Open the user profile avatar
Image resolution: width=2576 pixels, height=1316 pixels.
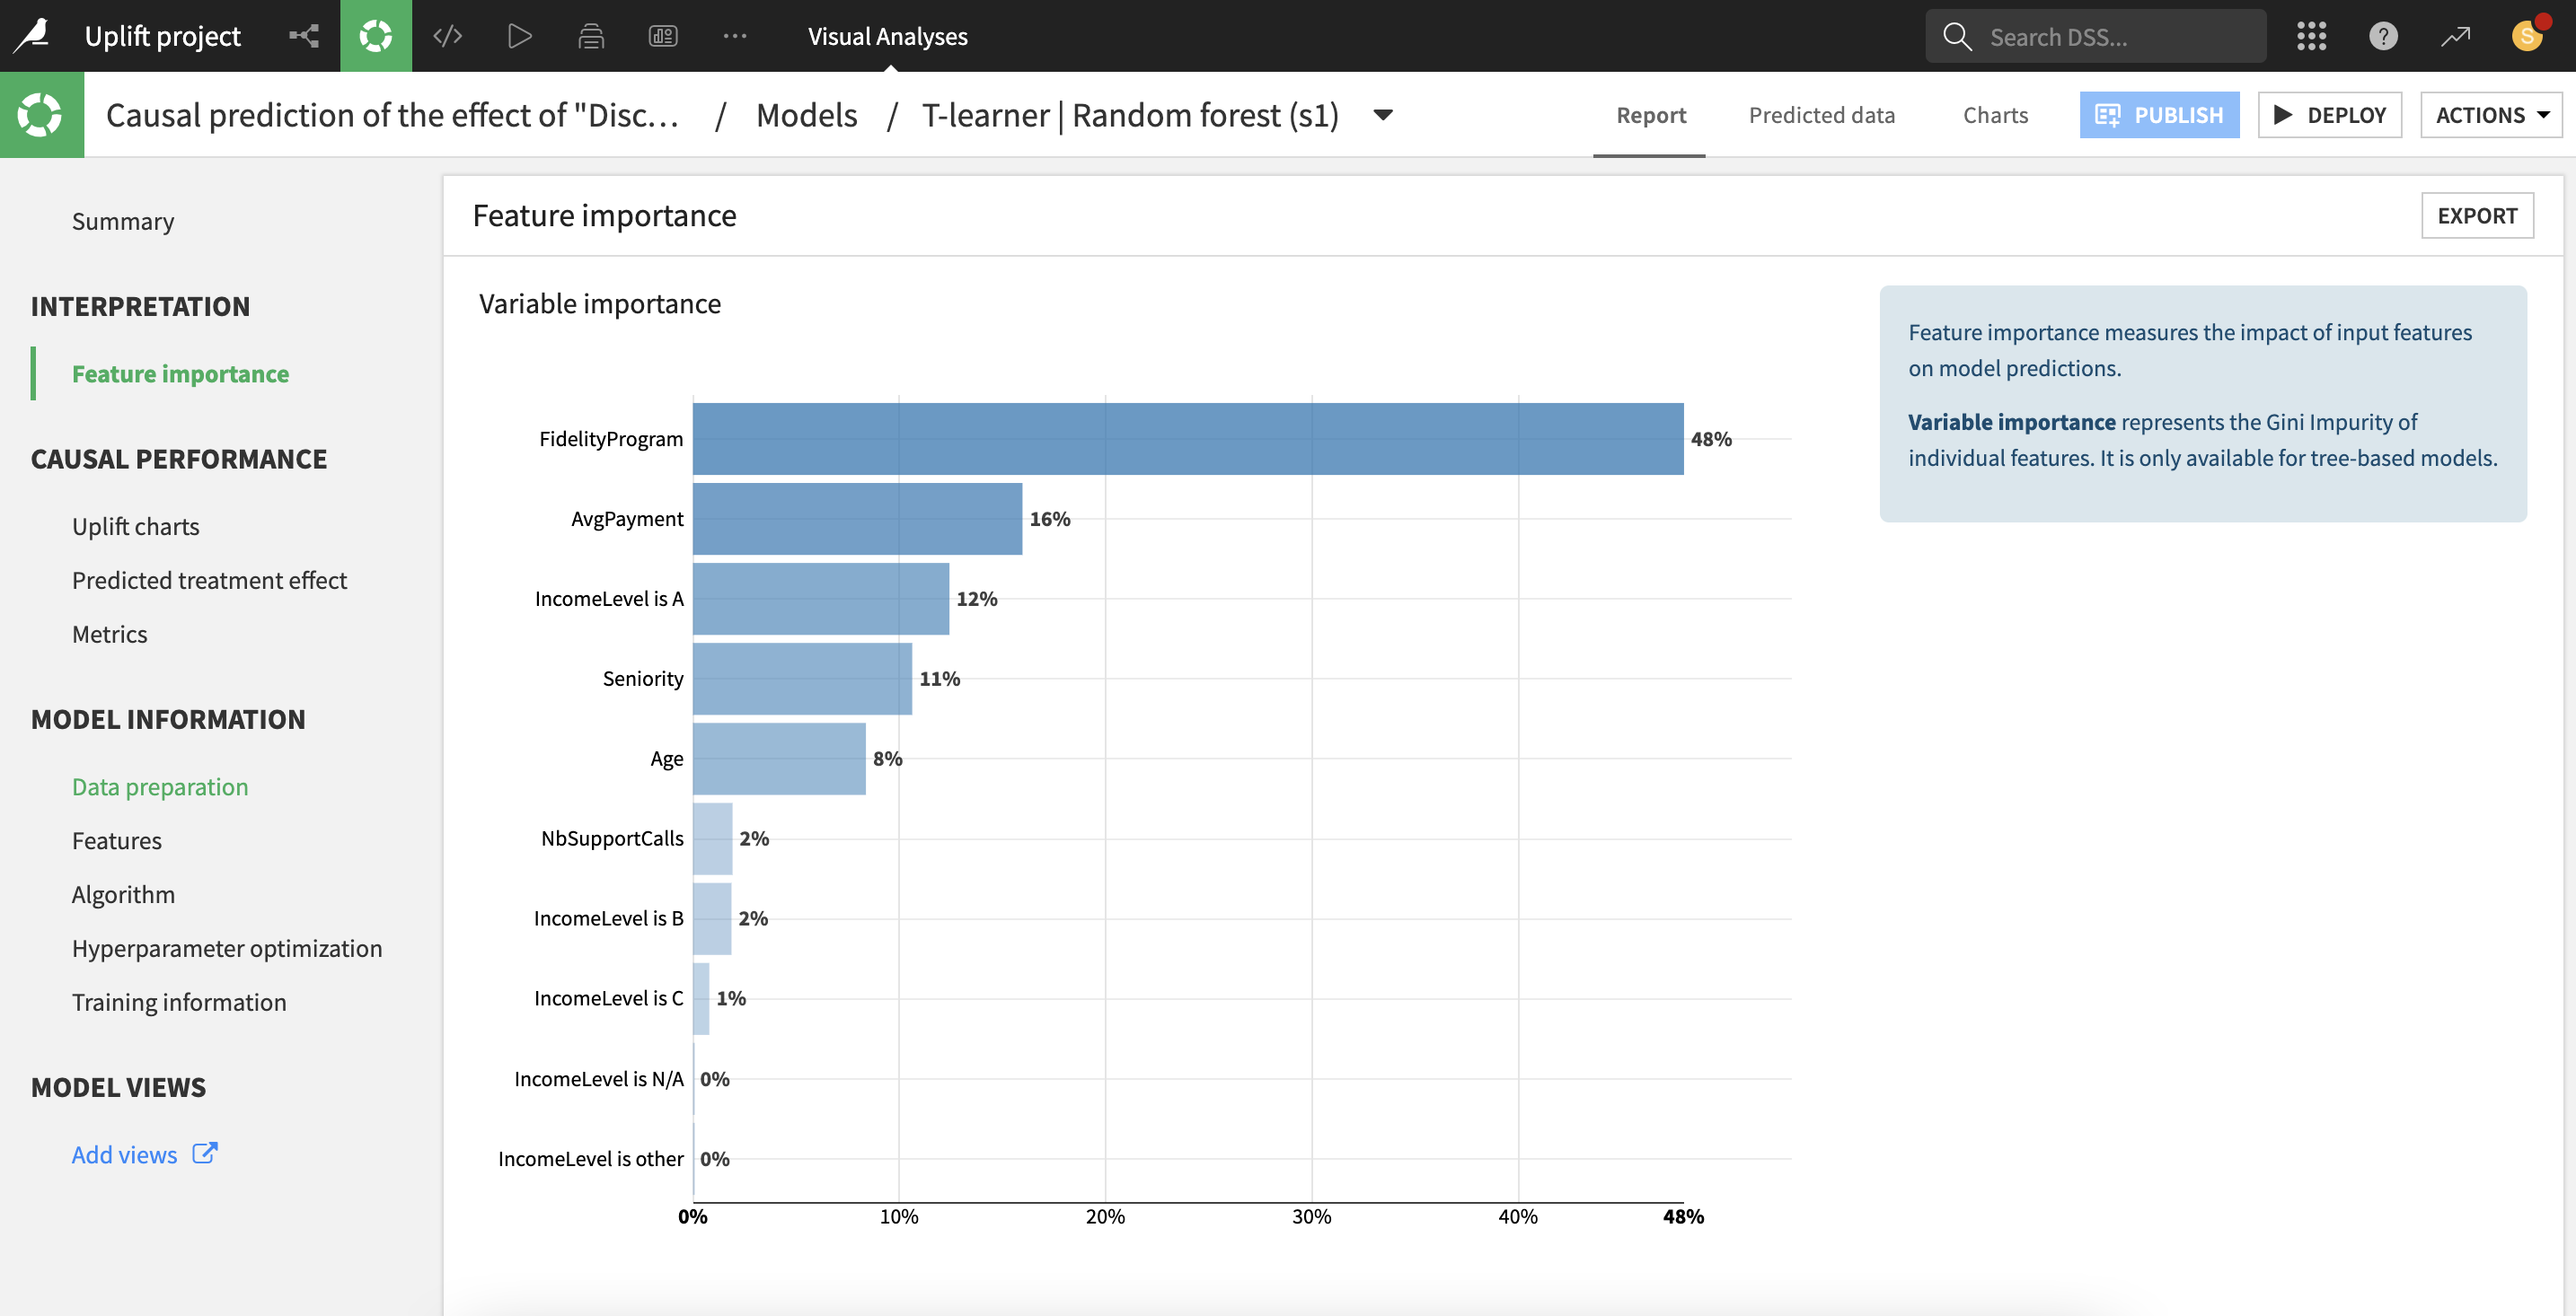click(x=2528, y=35)
